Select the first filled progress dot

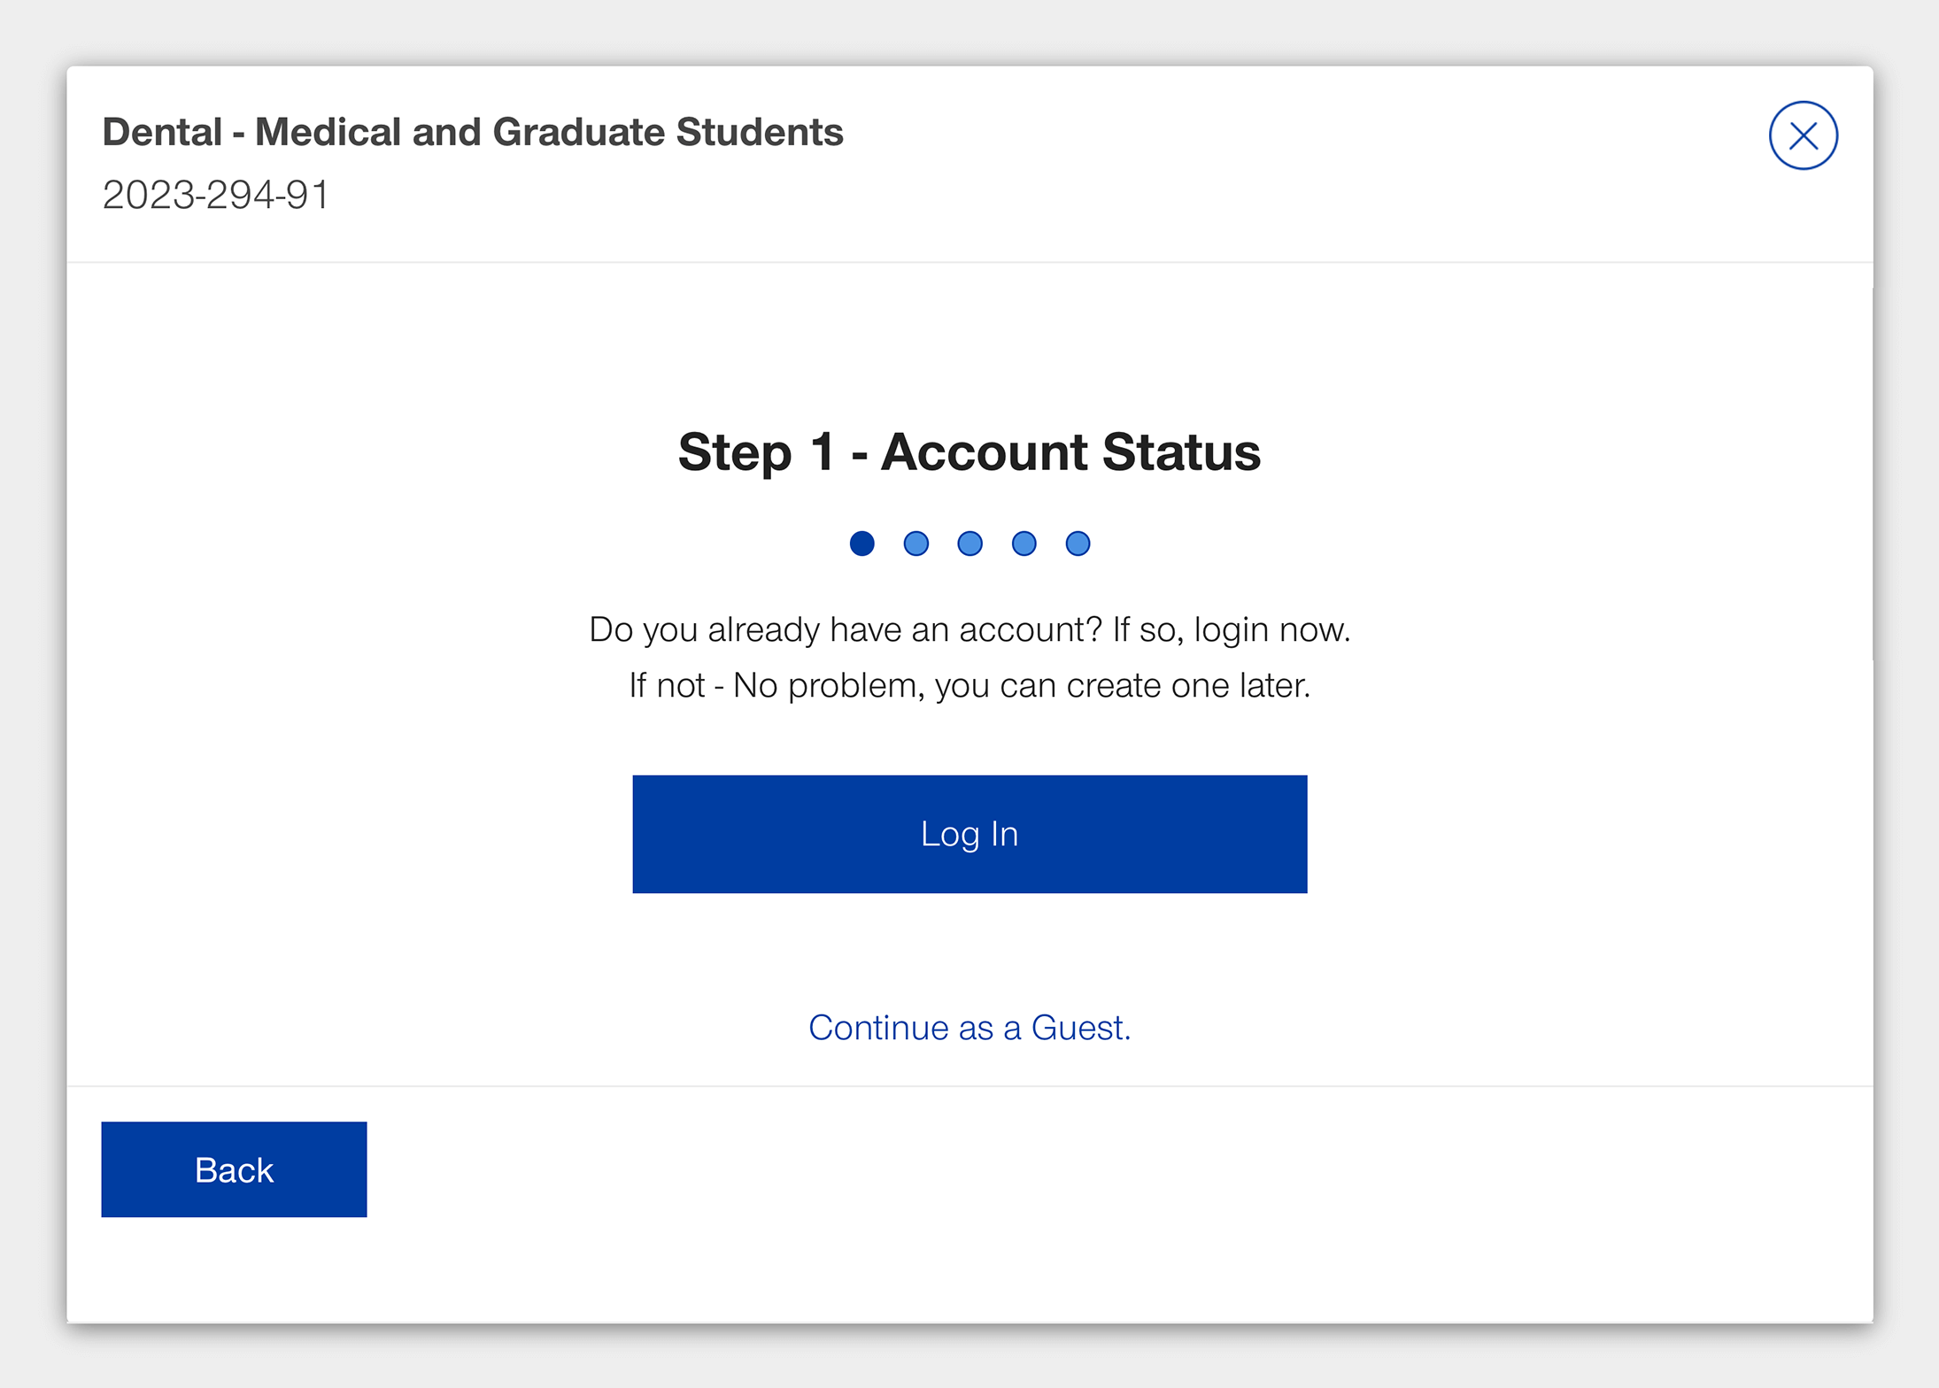pyautogui.click(x=862, y=544)
